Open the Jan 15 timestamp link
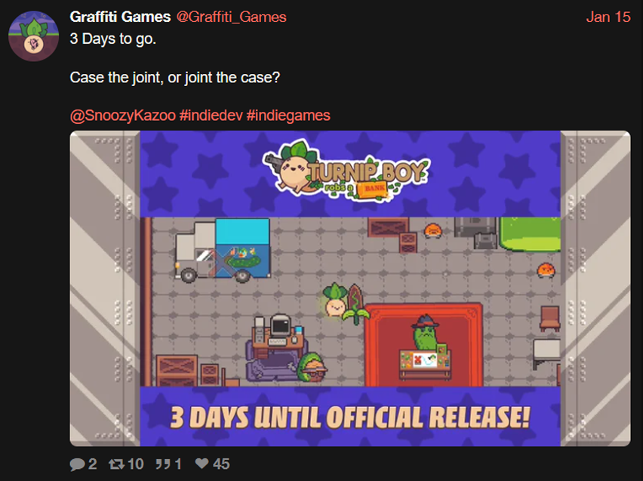This screenshot has width=643, height=481. (608, 17)
